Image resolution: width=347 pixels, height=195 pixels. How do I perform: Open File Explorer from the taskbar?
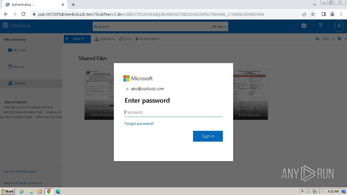click(31, 191)
